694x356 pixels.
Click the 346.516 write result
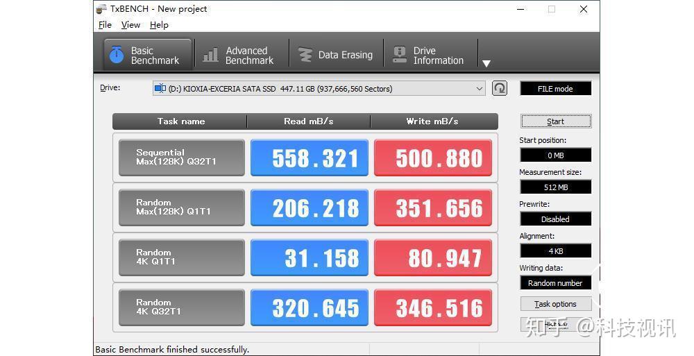(433, 307)
